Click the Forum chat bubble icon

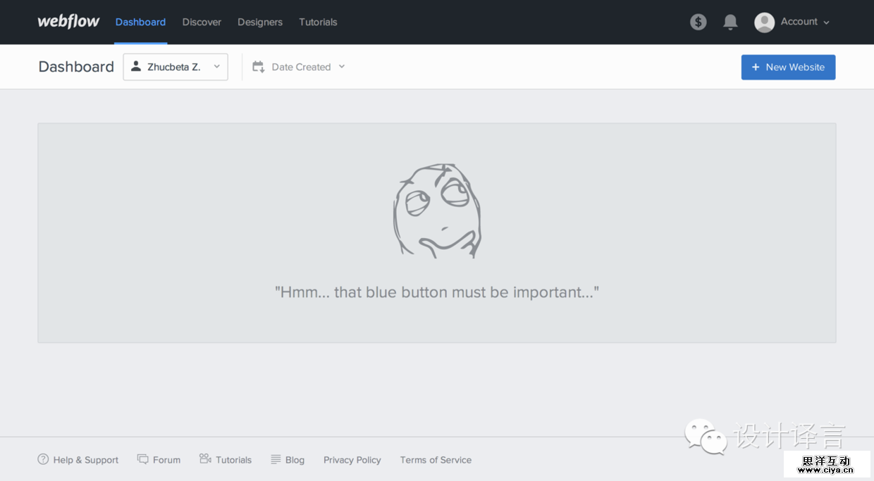pos(143,459)
